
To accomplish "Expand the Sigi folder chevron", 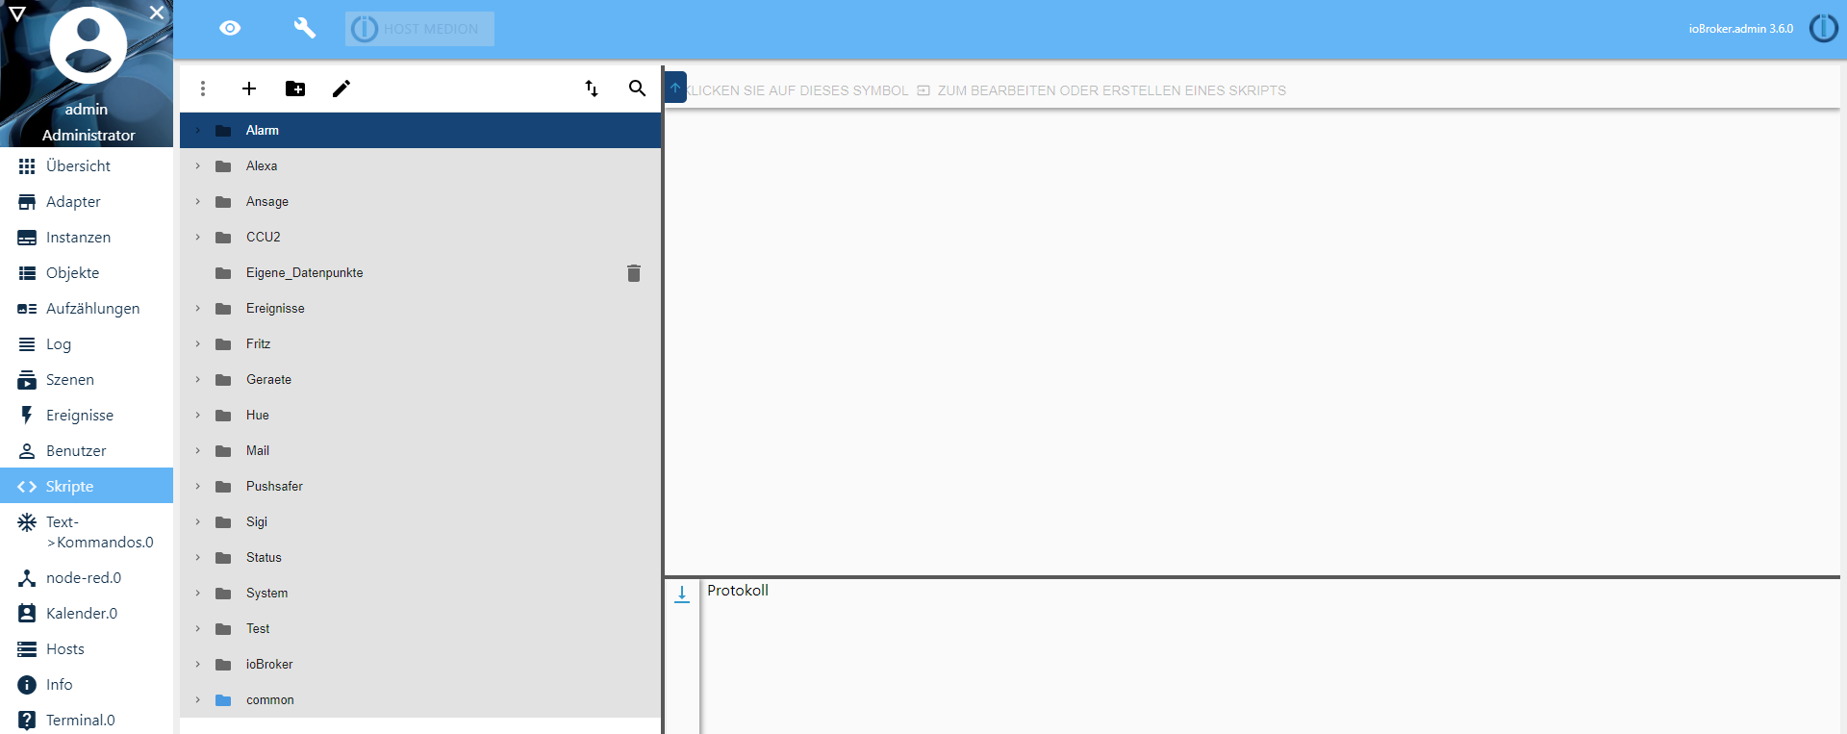I will 198,521.
